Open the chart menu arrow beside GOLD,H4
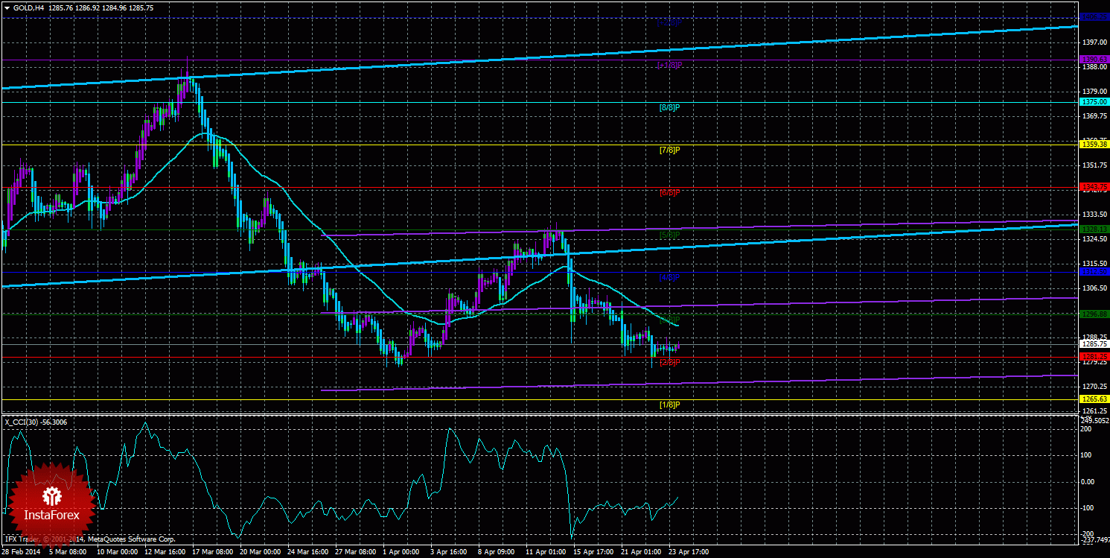 click(x=7, y=7)
